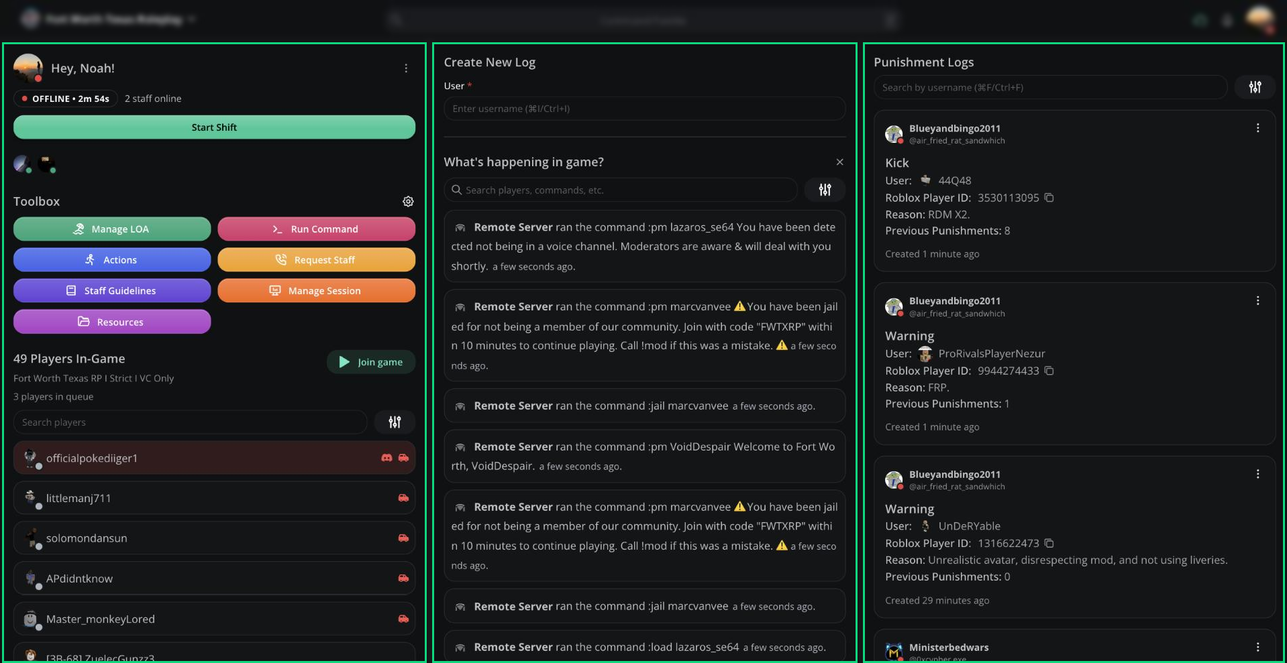
Task: Copy Roblox Player ID 9944274433
Action: (x=1049, y=371)
